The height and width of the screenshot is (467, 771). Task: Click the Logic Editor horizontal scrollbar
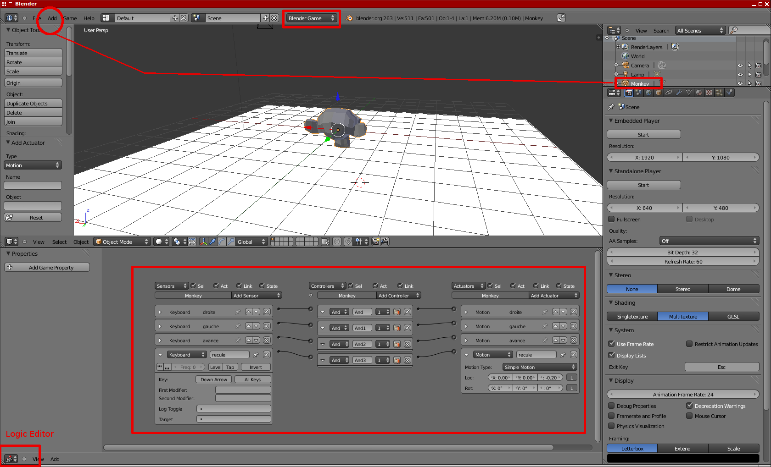coord(329,447)
